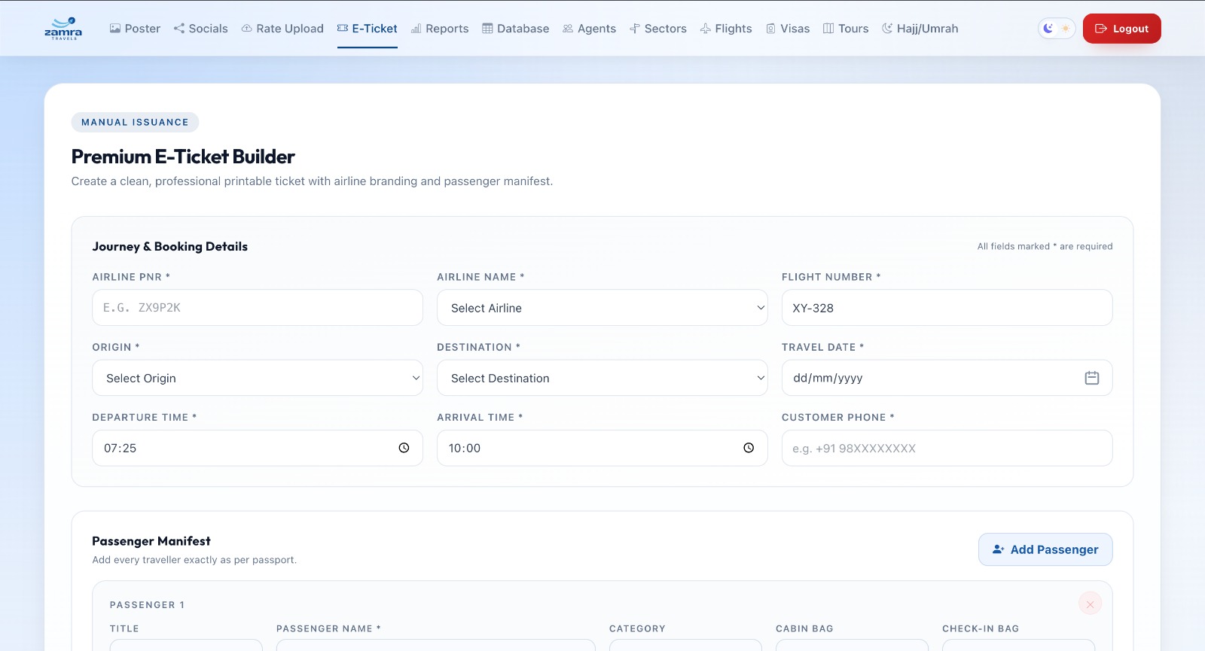
Task: Open the Select Origin dropdown
Action: [258, 378]
